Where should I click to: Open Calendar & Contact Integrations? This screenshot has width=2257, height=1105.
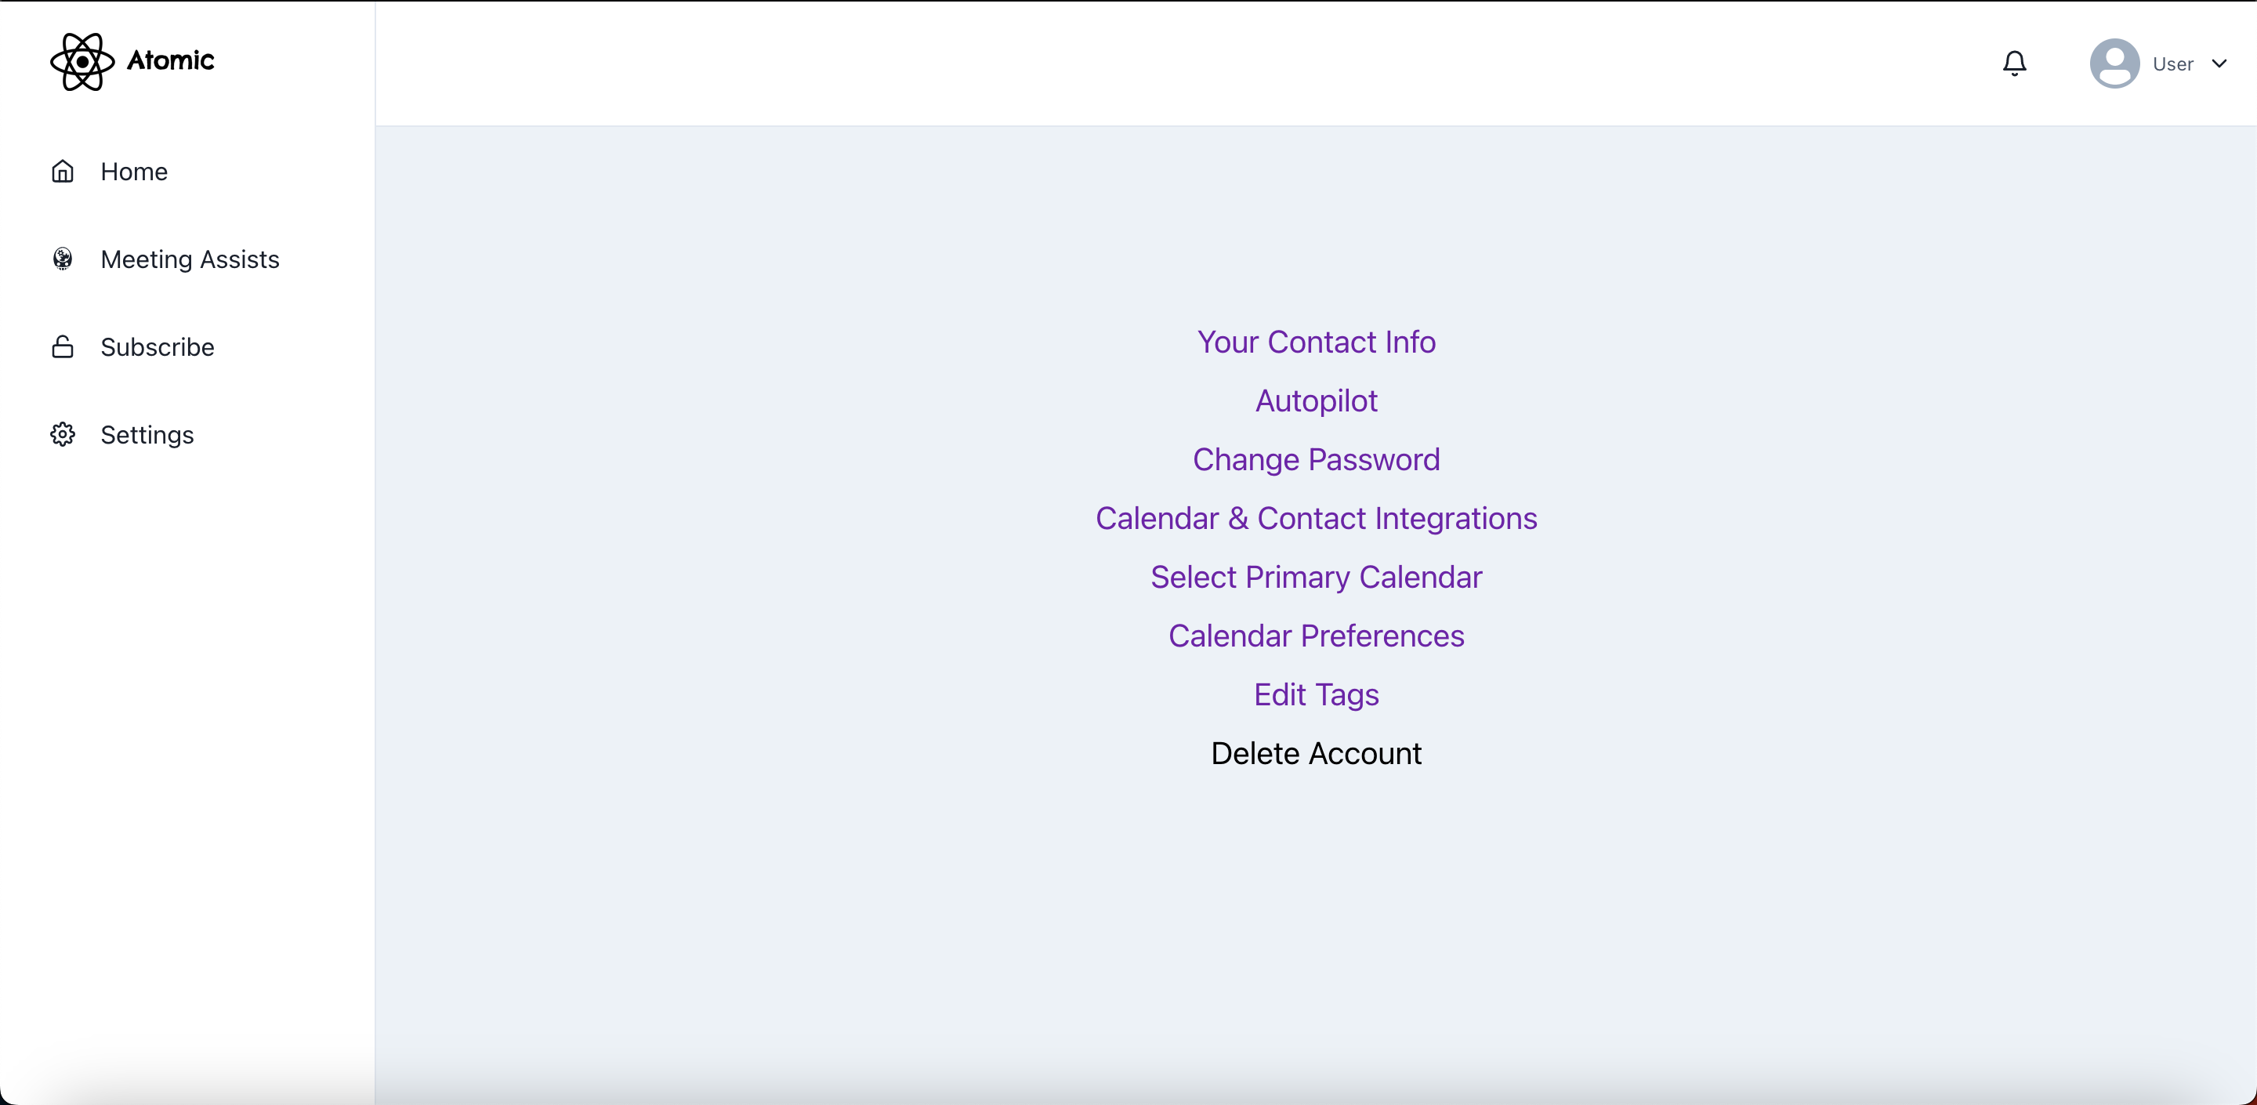pos(1316,518)
